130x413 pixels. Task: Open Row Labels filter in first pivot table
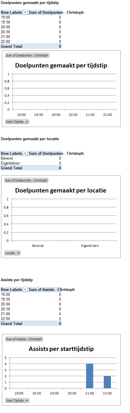pyautogui.click(x=25, y=12)
